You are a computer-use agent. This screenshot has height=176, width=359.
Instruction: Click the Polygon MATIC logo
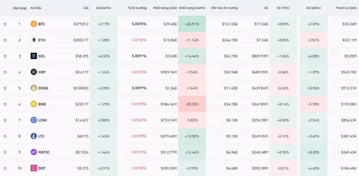click(x=34, y=152)
